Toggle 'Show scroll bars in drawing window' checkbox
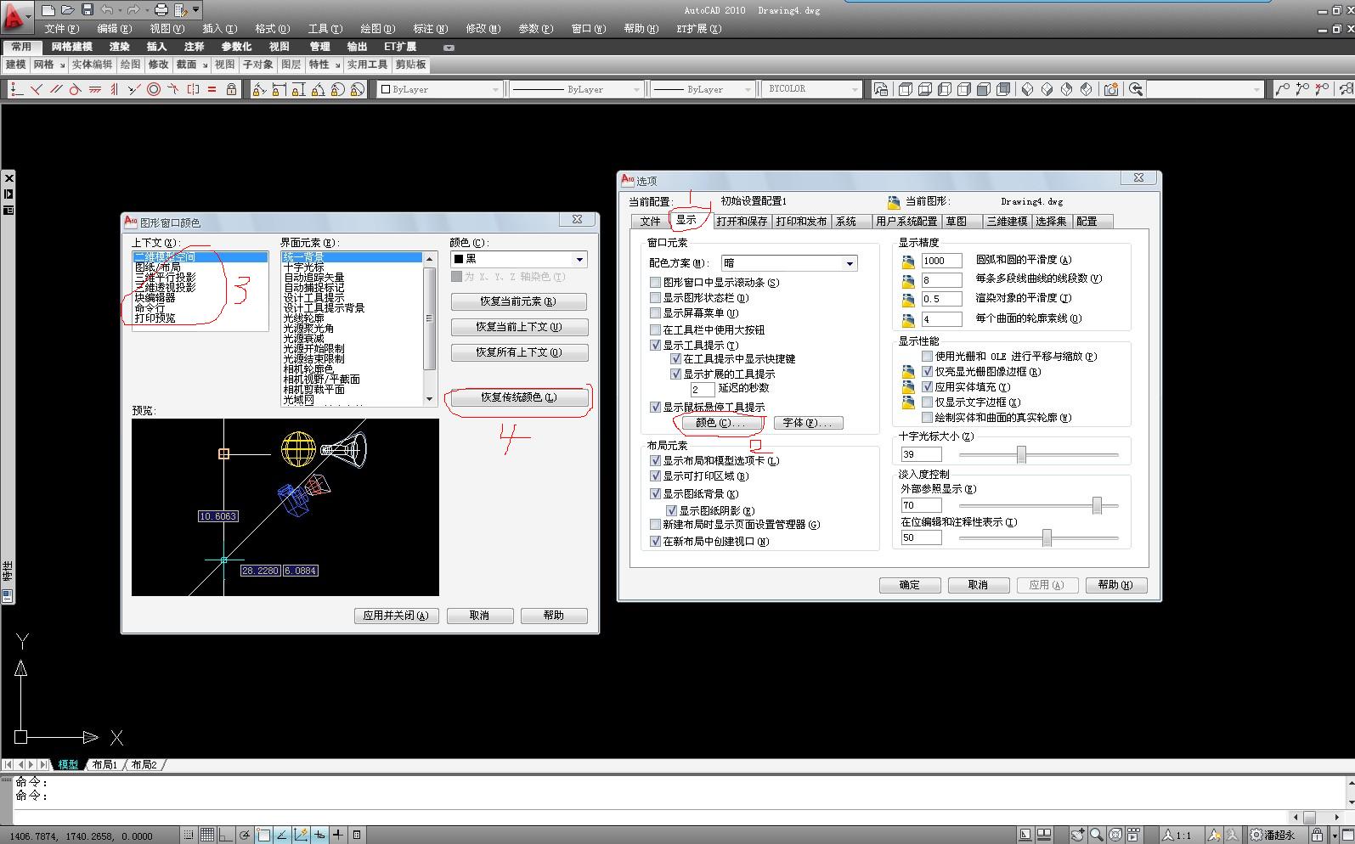Screen dimensions: 1355x844 tap(655, 283)
